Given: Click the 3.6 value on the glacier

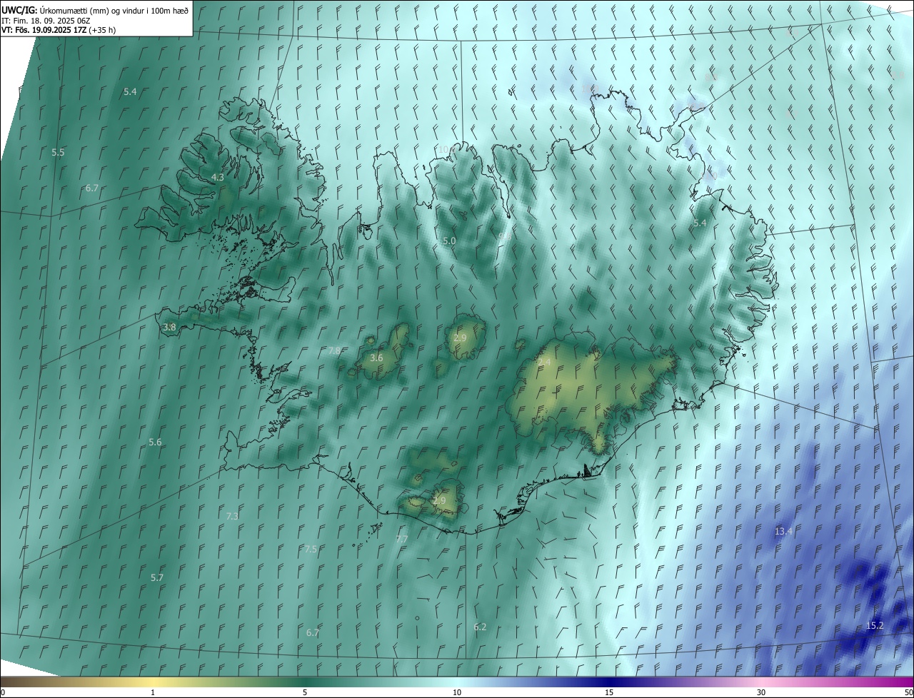Looking at the screenshot, I should coord(376,358).
